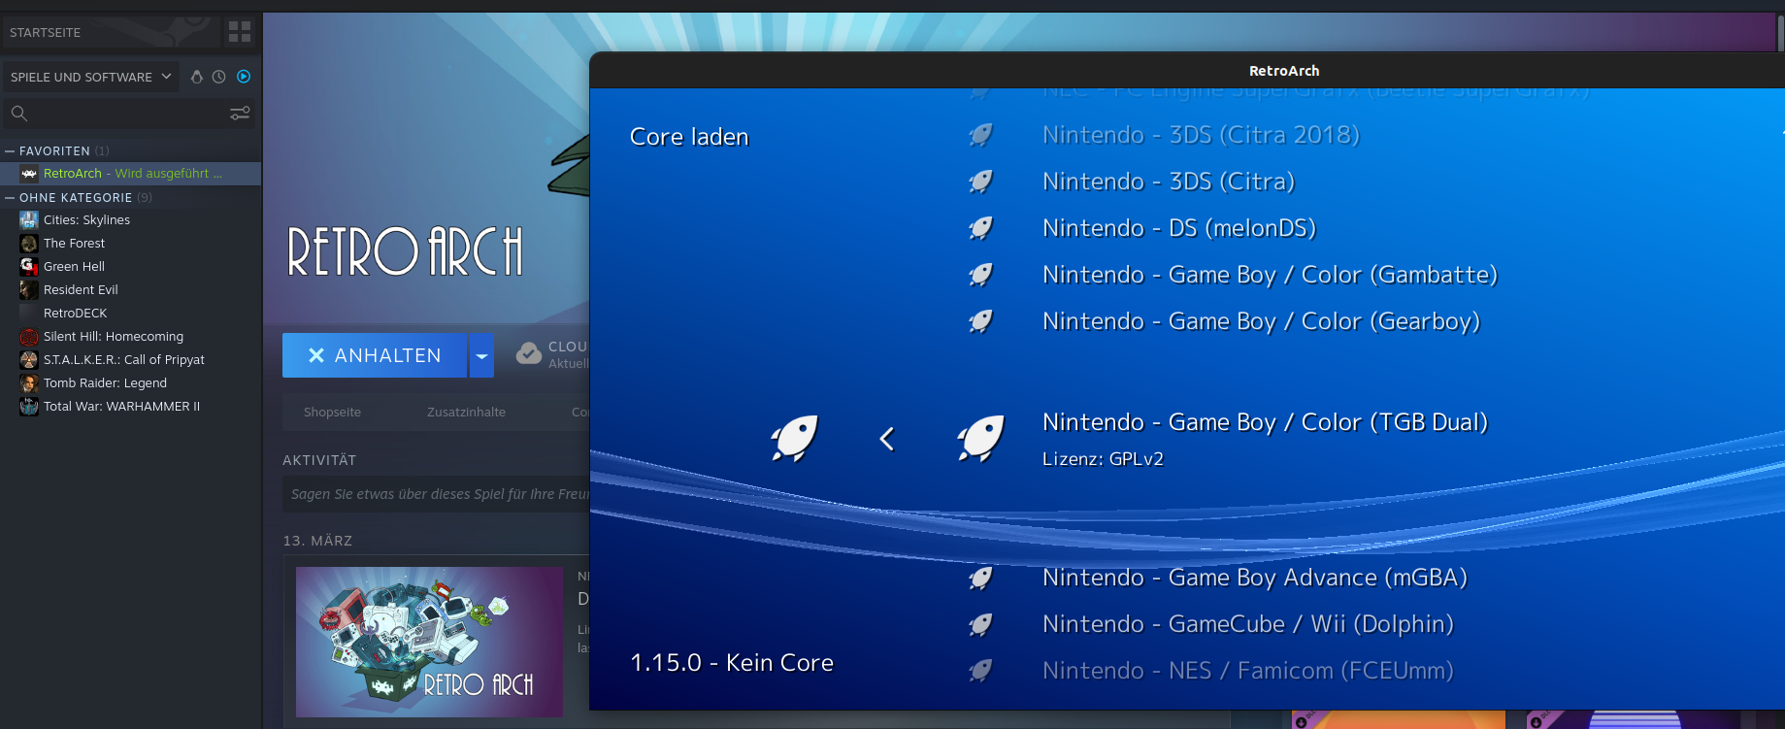Viewport: 1785px width, 729px height.
Task: Open the Spiele und Software dropdown
Action: (x=90, y=77)
